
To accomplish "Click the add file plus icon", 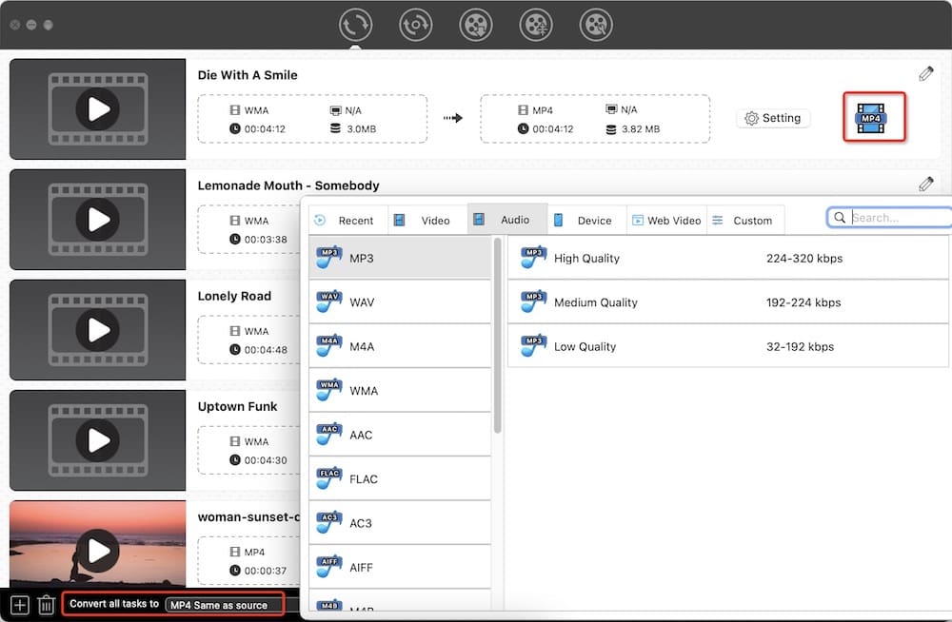I will (19, 604).
